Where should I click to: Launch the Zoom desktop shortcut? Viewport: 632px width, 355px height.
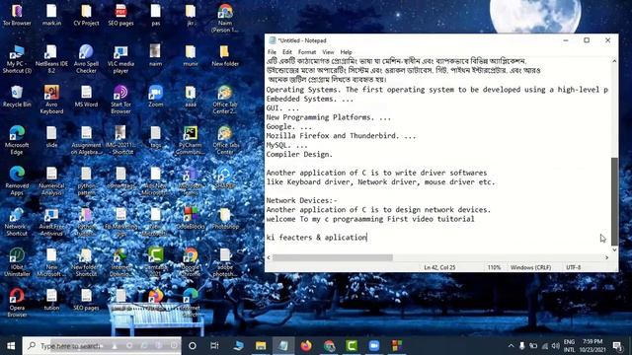coord(156,97)
